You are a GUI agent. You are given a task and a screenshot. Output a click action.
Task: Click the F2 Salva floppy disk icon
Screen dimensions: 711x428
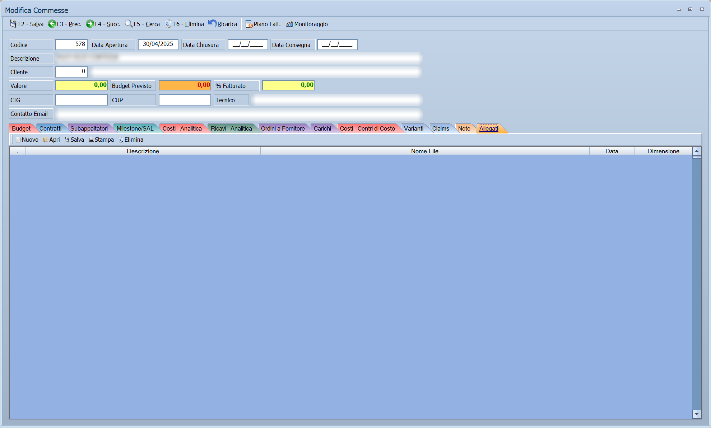point(13,24)
